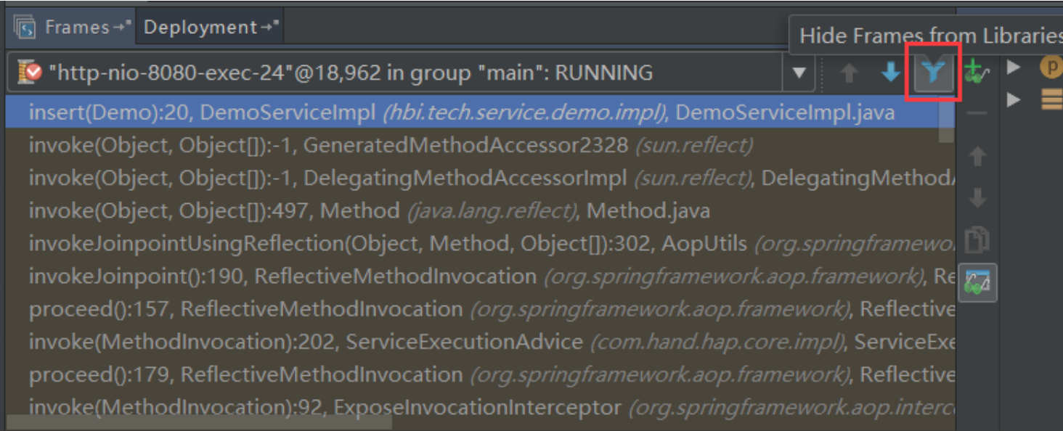Switch to the Deployment tab
1063x431 pixels.
tap(209, 28)
